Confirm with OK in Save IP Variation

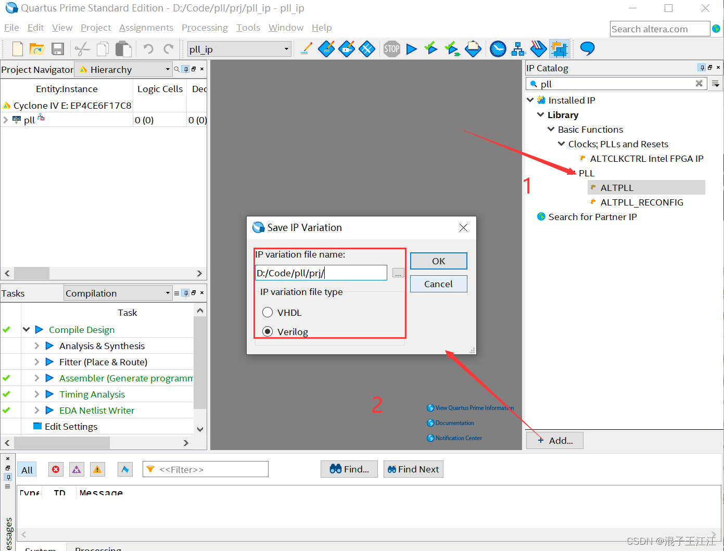coord(439,261)
